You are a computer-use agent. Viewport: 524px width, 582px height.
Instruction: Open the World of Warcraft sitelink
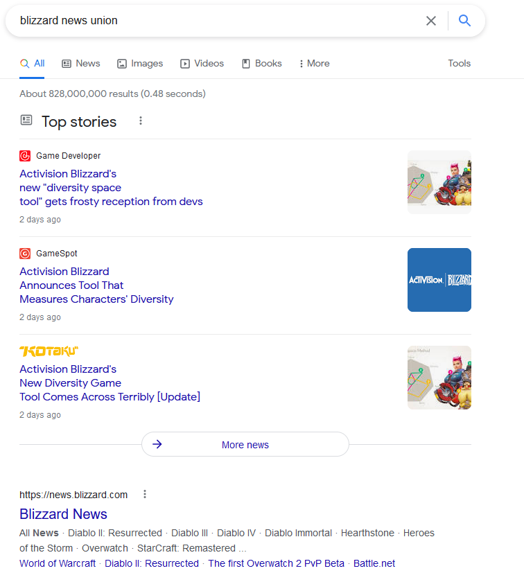point(57,563)
